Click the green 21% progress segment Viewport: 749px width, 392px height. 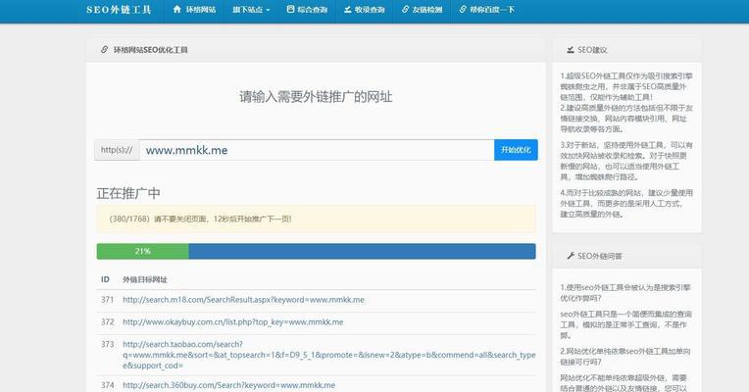142,251
